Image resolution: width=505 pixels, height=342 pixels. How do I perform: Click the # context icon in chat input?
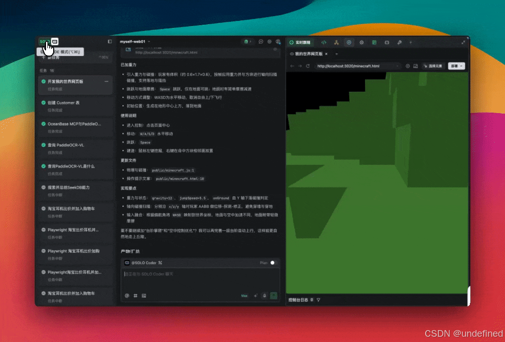point(136,295)
